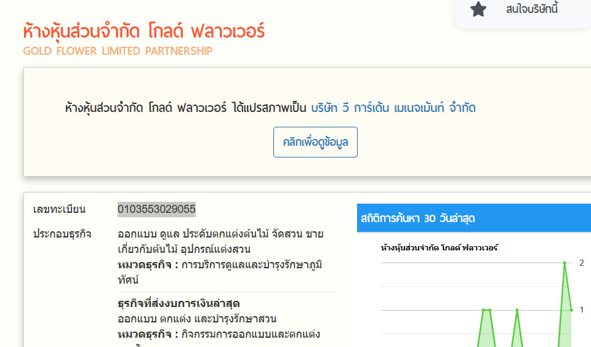The height and width of the screenshot is (347, 591).
Task: Click the business description starting 'ออกแบบ ดูแล'
Action: pyautogui.click(x=220, y=234)
